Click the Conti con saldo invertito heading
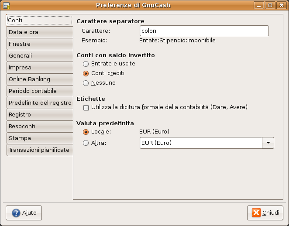Image resolution: width=289 pixels, height=226 pixels. click(x=116, y=55)
